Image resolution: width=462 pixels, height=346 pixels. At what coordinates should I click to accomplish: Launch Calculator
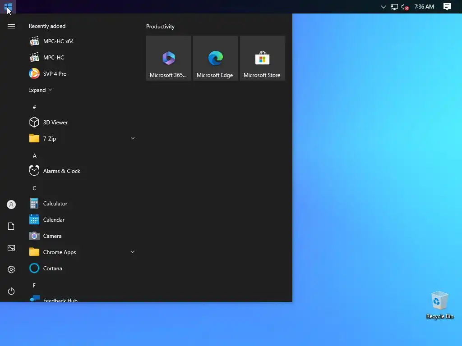click(82, 204)
